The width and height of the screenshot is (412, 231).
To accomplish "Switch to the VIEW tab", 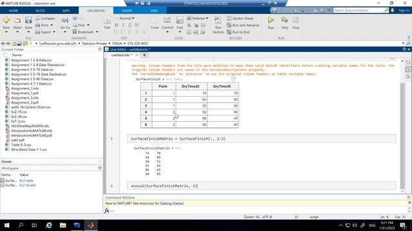I will click(x=154, y=11).
